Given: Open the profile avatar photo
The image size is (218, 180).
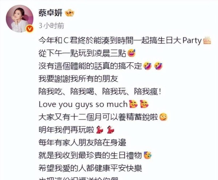Looking at the screenshot, I should click(20, 19).
